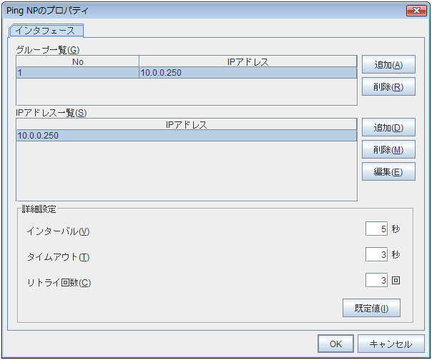Select group row number 1 cell
The height and width of the screenshot is (360, 432).
77,72
